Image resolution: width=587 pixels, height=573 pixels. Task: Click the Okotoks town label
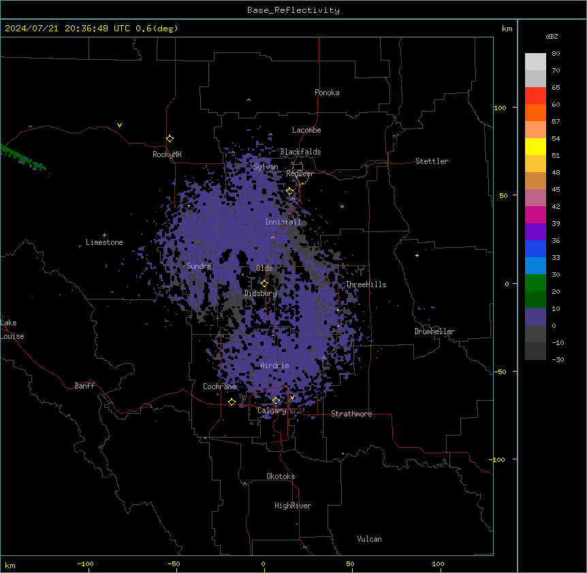coord(281,476)
